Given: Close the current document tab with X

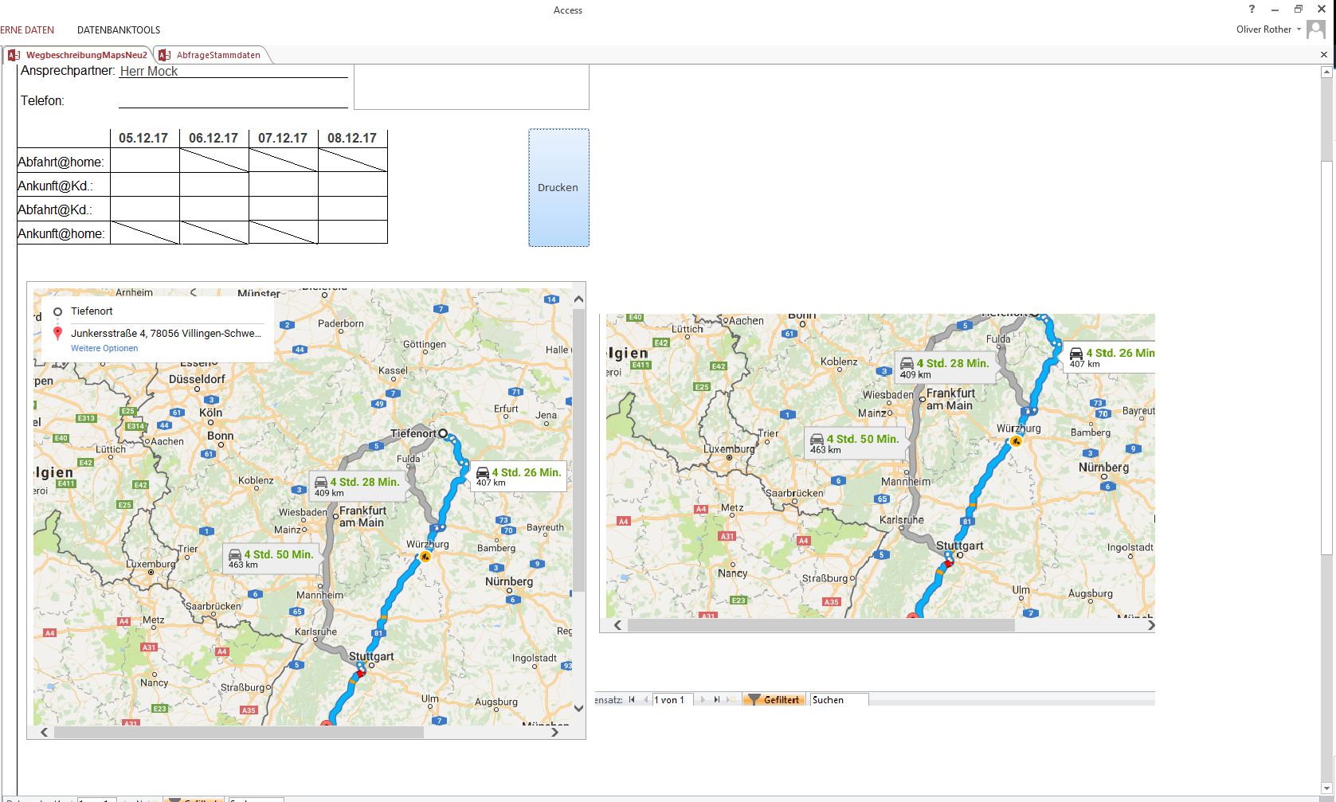Looking at the screenshot, I should (x=1324, y=55).
